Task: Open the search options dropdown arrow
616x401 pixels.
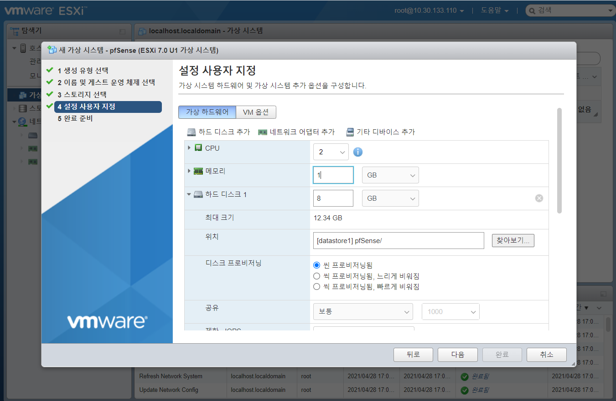Action: point(610,10)
